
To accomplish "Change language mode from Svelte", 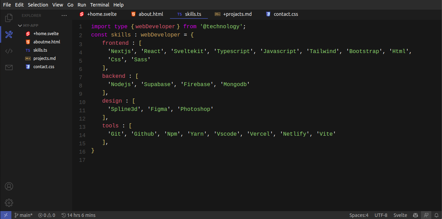I will (x=400, y=215).
